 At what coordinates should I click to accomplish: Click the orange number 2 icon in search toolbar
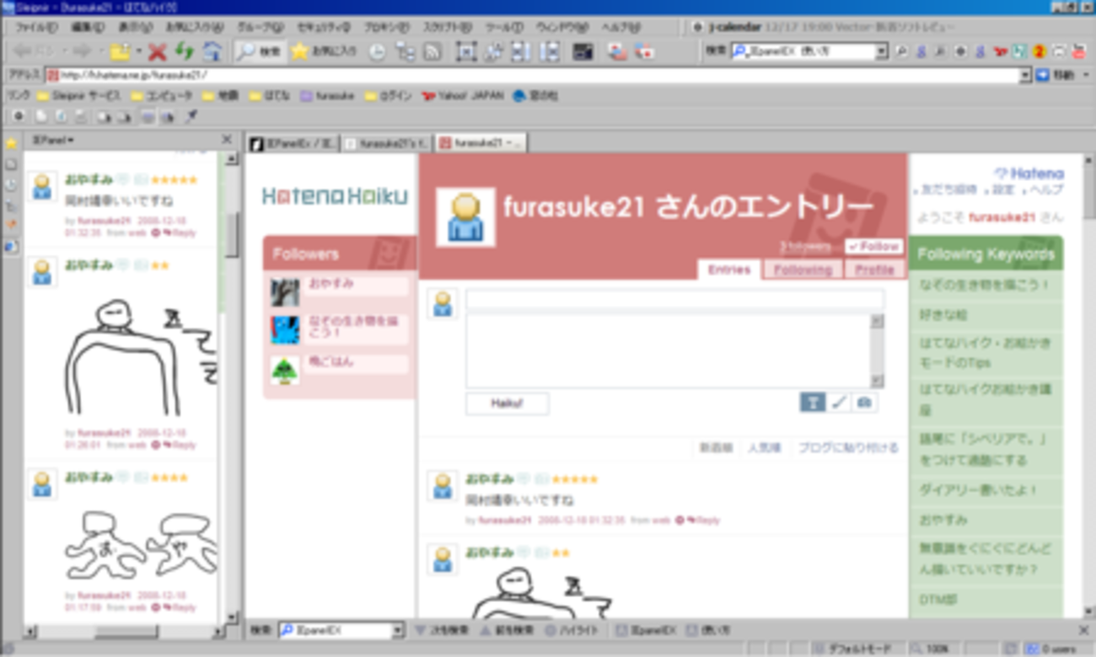pos(1039,52)
